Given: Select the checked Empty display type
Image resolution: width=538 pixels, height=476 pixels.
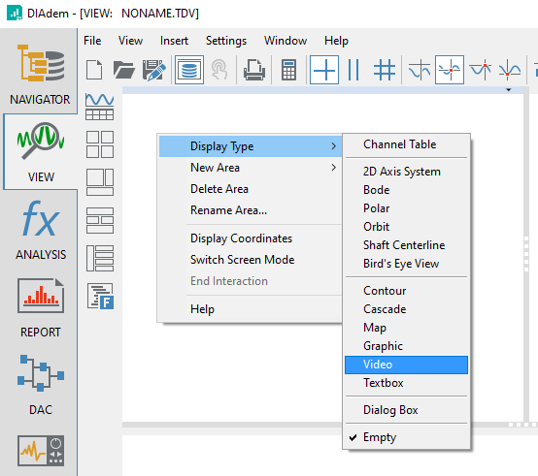Looking at the screenshot, I should 406,437.
